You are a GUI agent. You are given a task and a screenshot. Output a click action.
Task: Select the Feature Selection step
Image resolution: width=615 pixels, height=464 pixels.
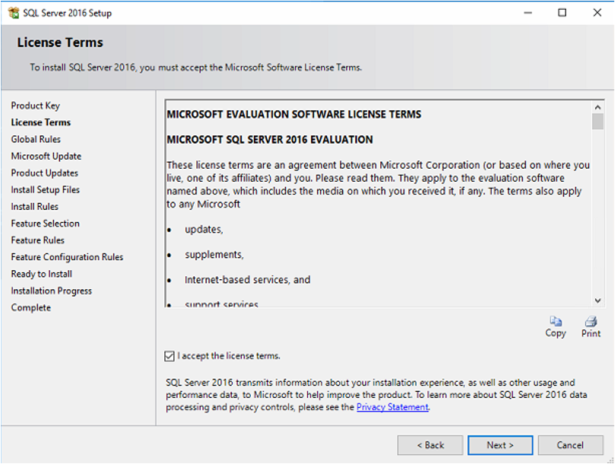pos(45,224)
